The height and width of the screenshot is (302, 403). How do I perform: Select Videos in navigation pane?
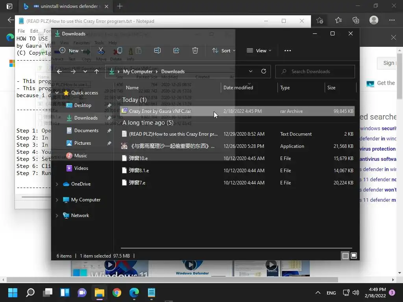click(x=81, y=168)
